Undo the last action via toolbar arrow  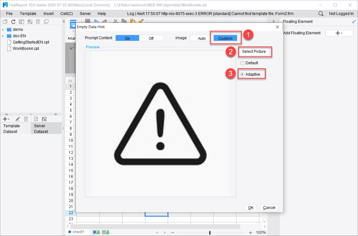point(96,21)
